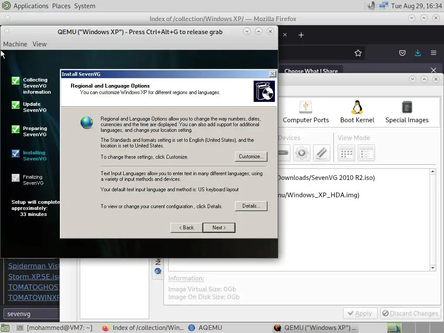Click the Customize... button
This screenshot has width=444, height=333.
pos(251,157)
